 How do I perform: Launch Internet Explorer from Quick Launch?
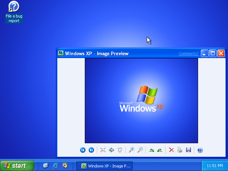coord(56,165)
